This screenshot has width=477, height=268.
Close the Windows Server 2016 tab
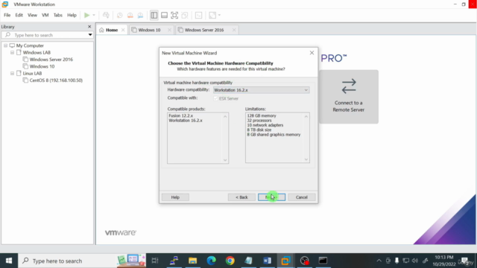234,30
